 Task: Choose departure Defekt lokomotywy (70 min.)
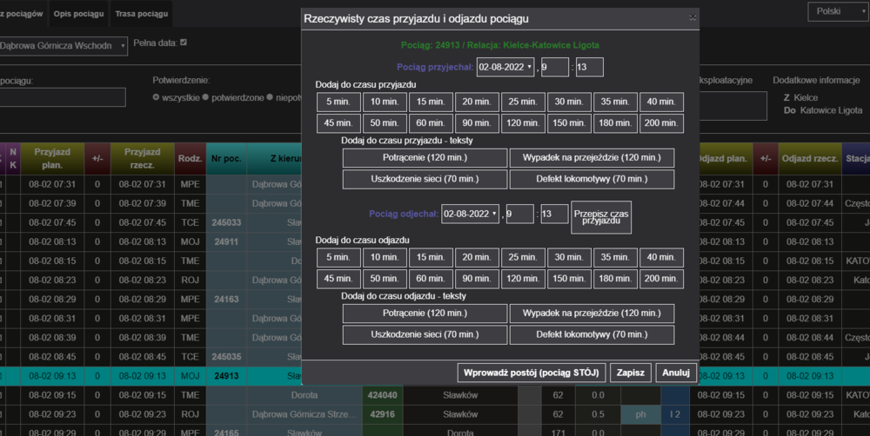[592, 334]
